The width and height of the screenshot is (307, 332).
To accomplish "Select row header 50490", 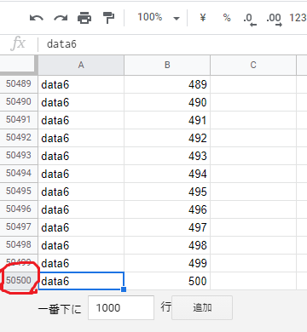I will 19,102.
